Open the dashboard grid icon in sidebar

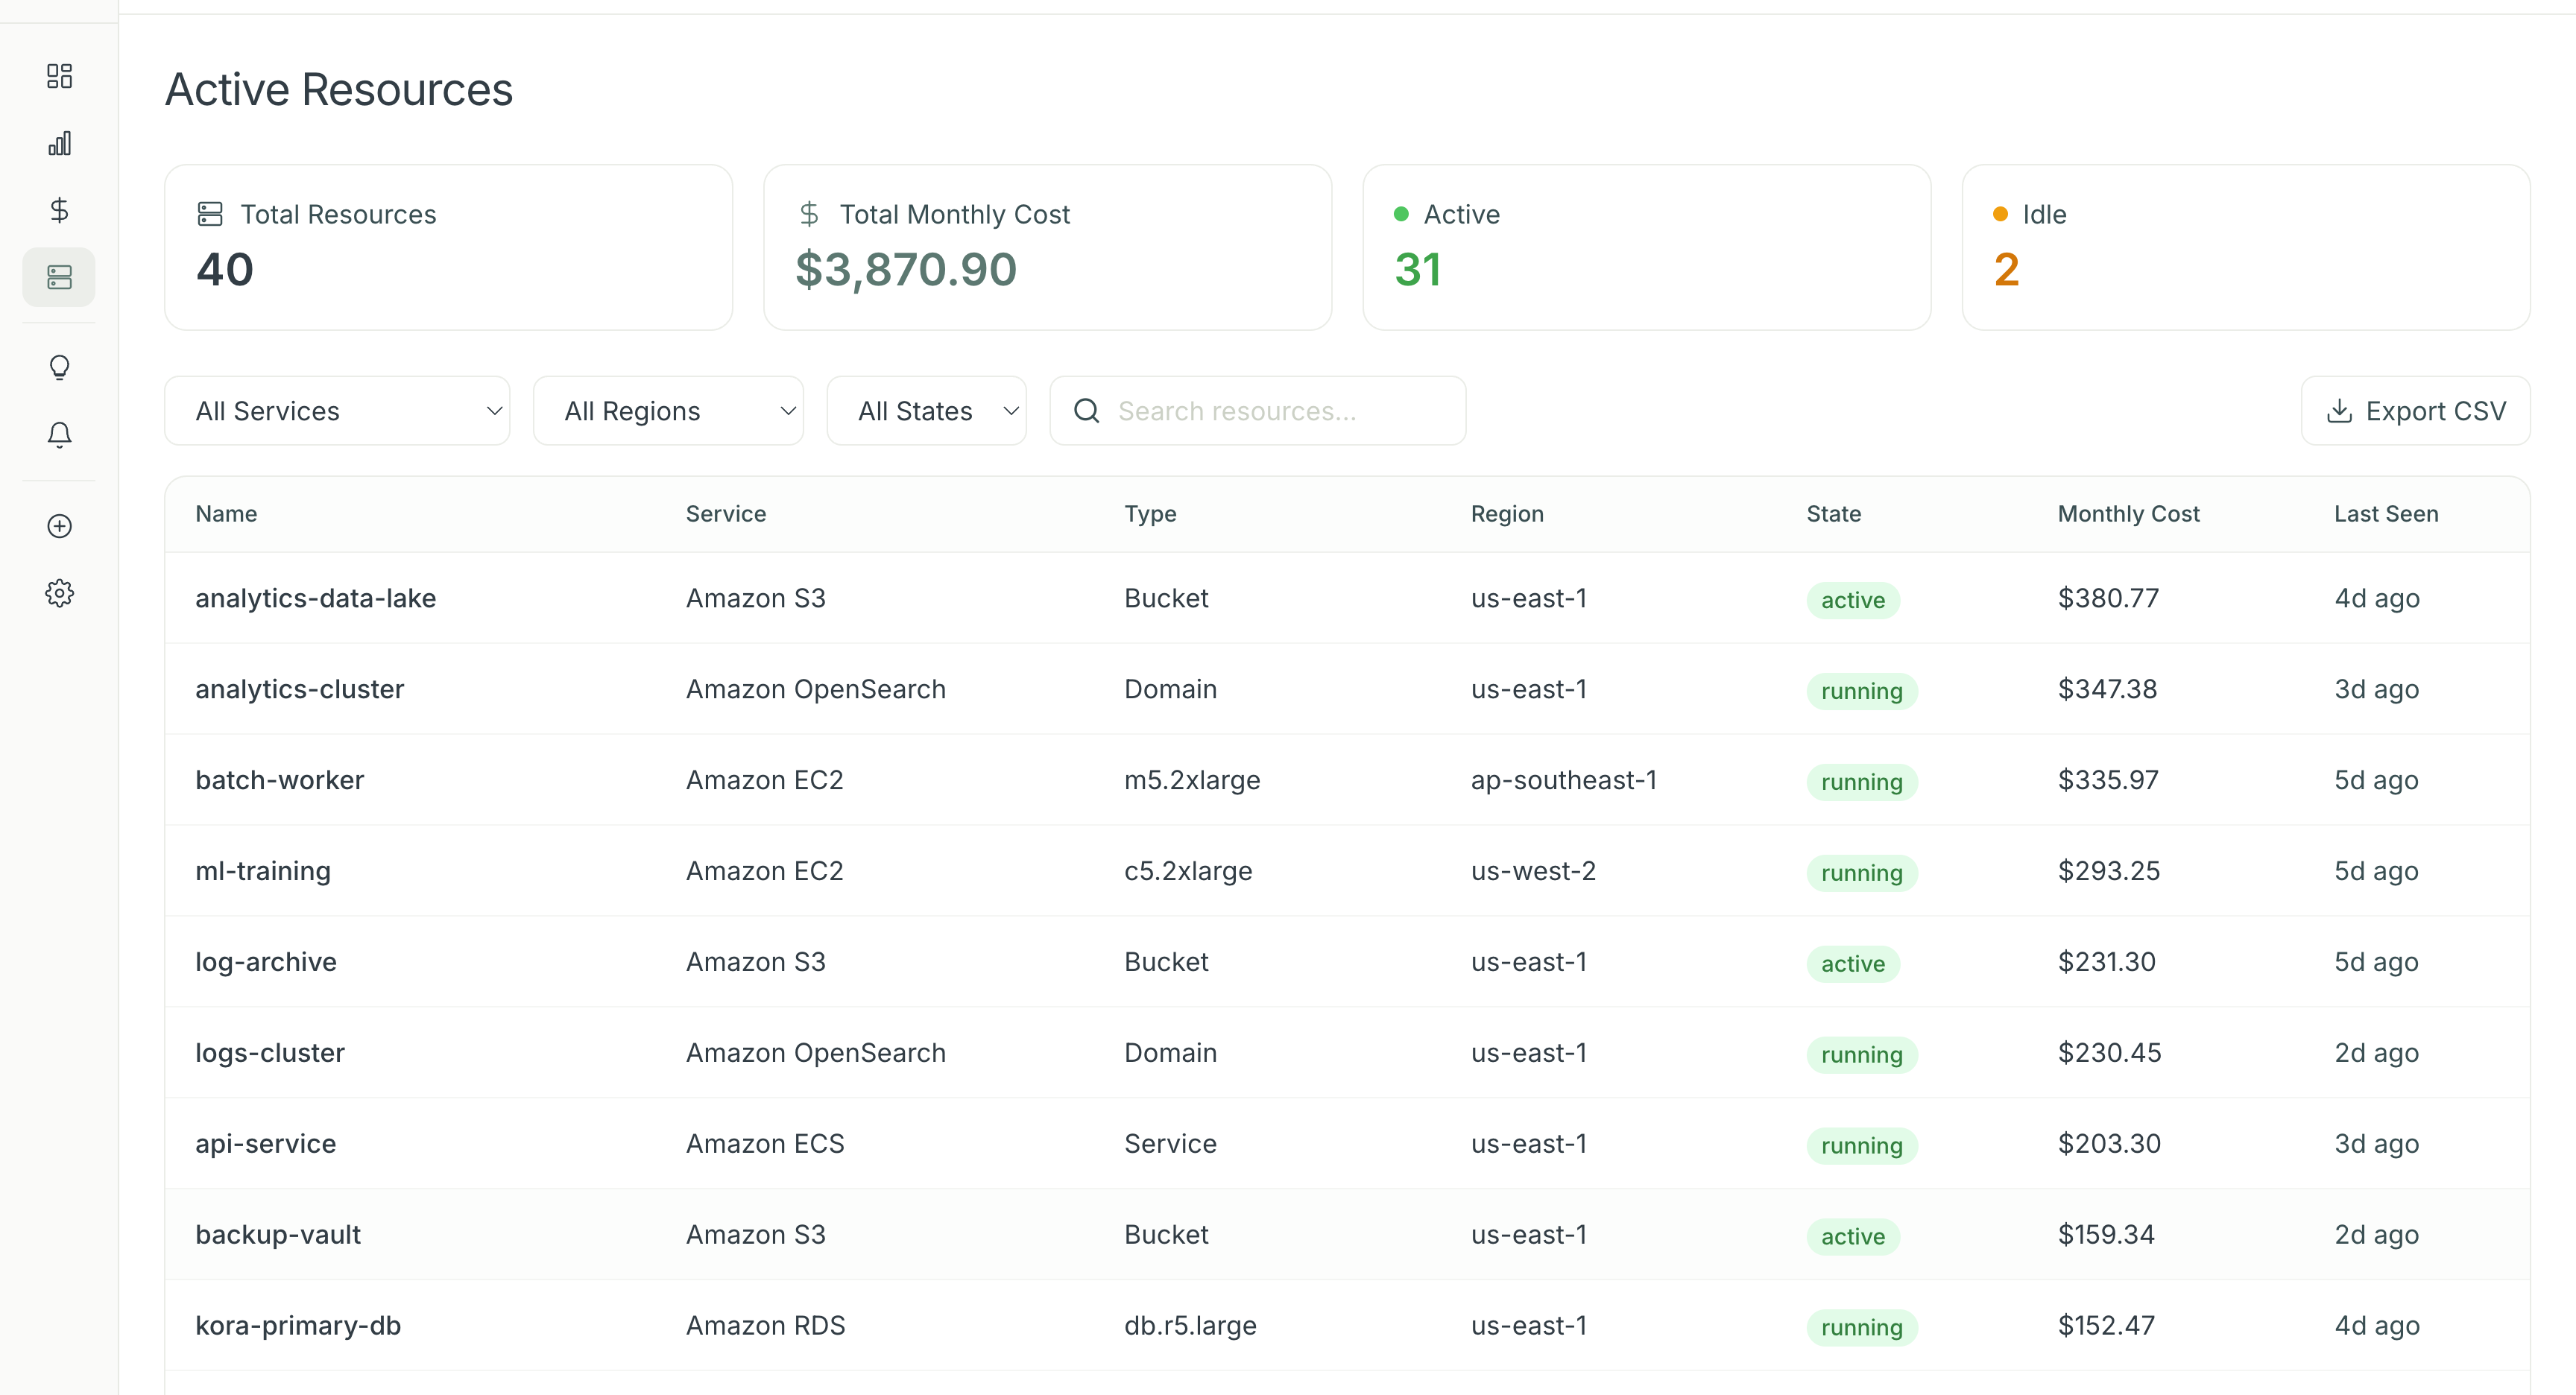[x=59, y=76]
